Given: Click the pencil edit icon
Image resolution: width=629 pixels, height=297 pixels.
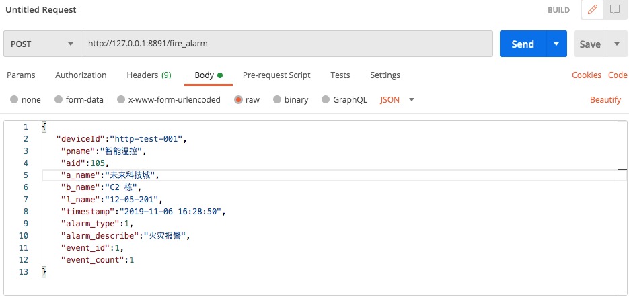Looking at the screenshot, I should point(593,10).
